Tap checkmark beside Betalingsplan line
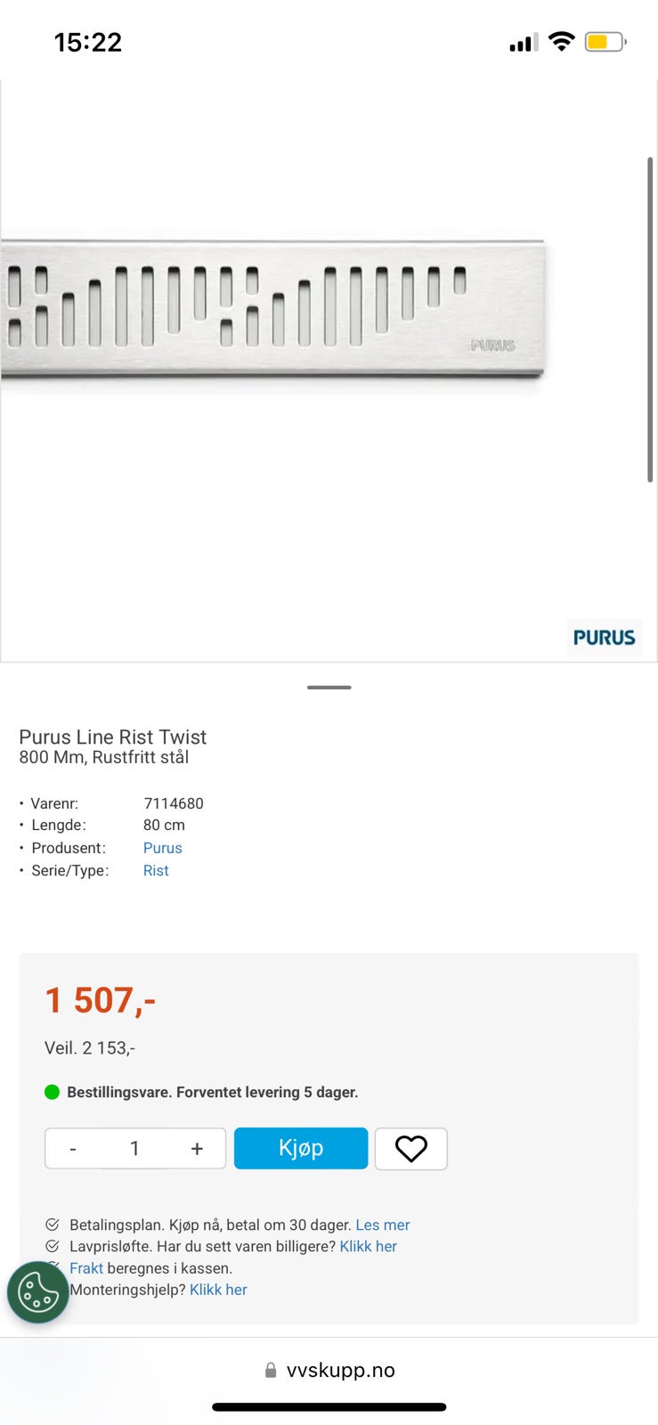This screenshot has width=658, height=1425. (53, 1225)
